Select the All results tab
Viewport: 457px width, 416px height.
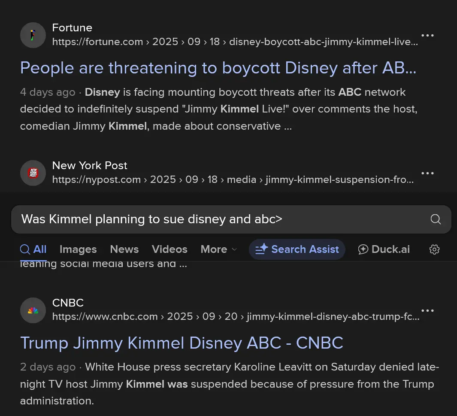(33, 249)
